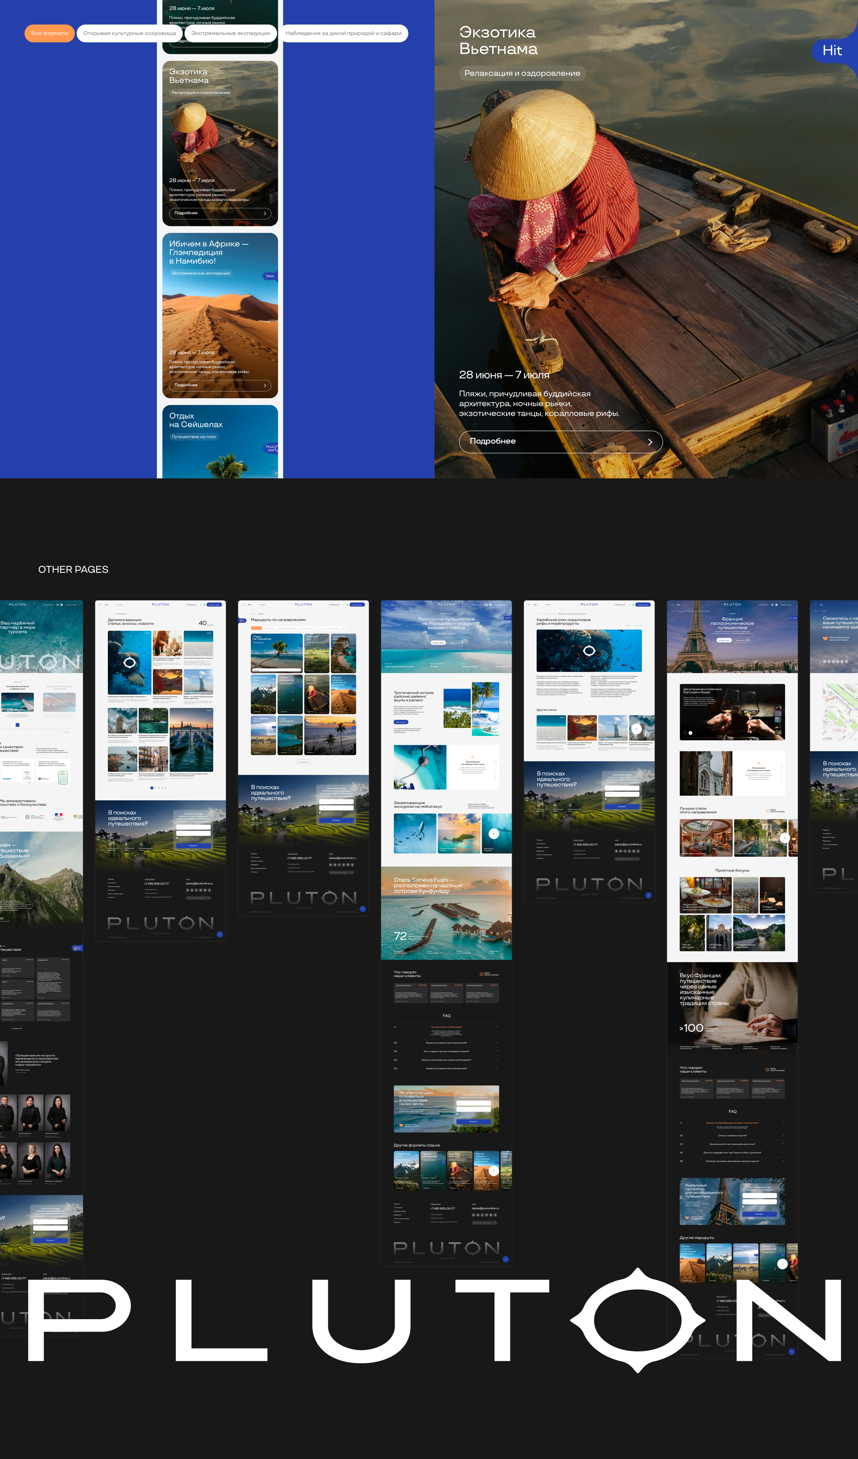This screenshot has height=1459, width=858.
Task: Click 'Отправить' in the Caribbean article contact form
Action: click(x=622, y=806)
